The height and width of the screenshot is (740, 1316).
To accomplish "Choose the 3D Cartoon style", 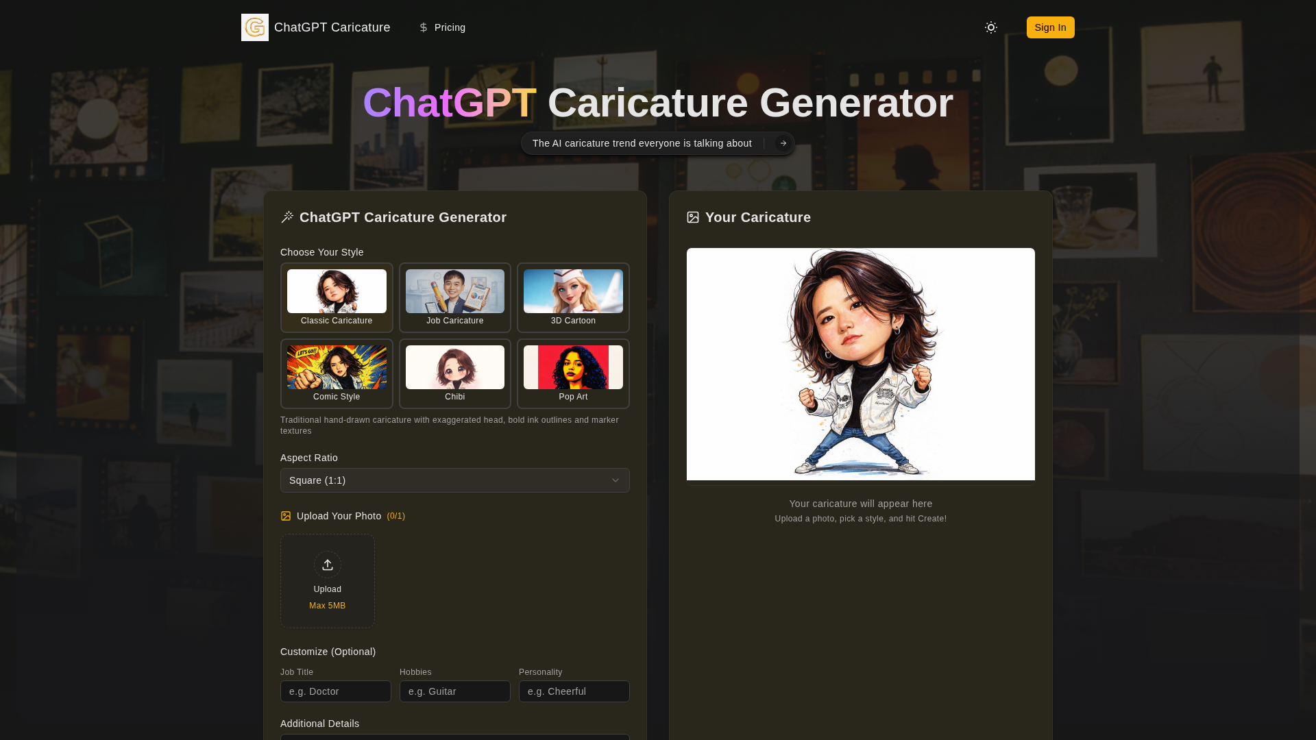I will tap(573, 297).
